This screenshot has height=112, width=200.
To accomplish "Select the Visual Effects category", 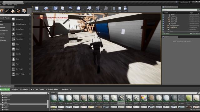I will [4, 31].
